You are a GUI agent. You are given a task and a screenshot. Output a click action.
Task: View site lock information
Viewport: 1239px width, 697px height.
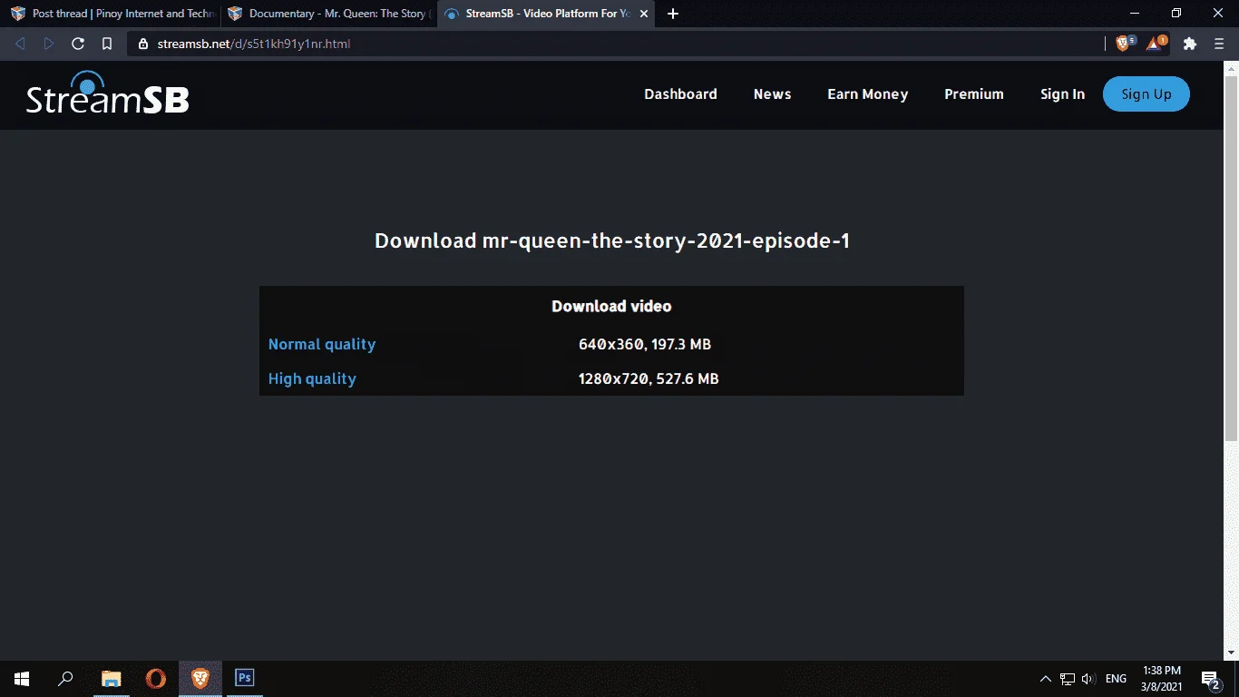point(143,44)
